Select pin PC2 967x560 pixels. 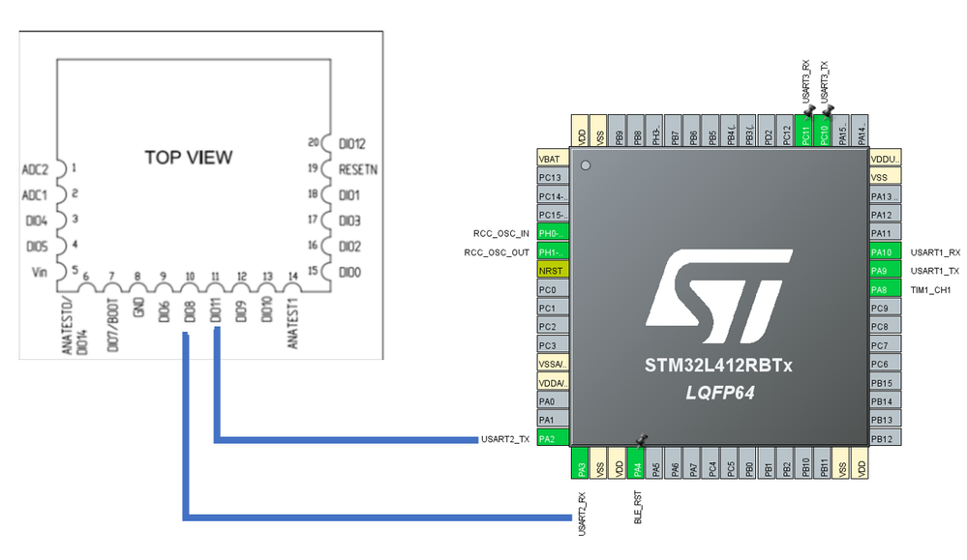coord(553,326)
